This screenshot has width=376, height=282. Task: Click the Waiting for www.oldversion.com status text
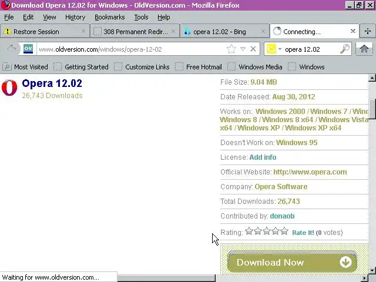coord(51,277)
